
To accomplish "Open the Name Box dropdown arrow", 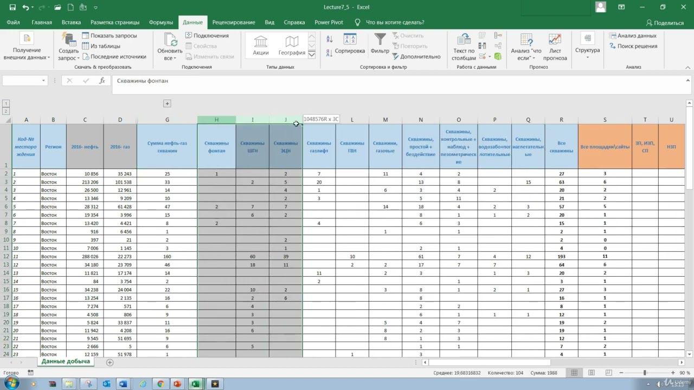I will 44,81.
